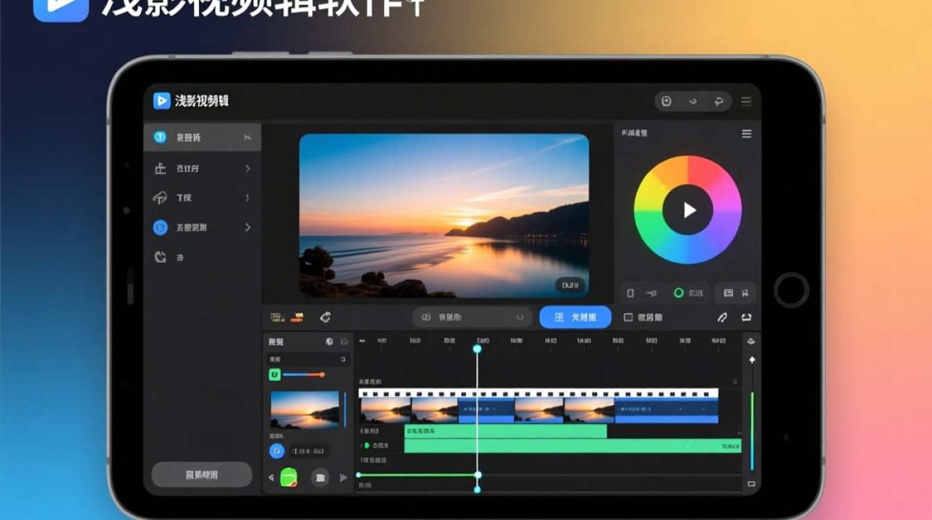Select the diamond tag icon in the editing toolbar
Viewport: 932px width, 520px height.
click(325, 318)
